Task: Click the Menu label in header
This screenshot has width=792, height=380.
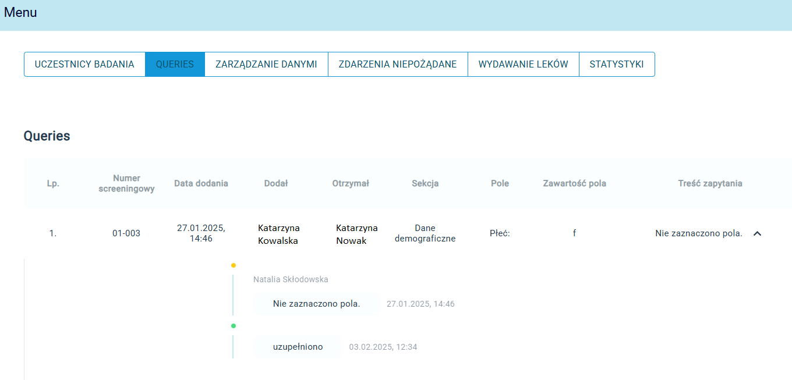Action: coord(20,12)
